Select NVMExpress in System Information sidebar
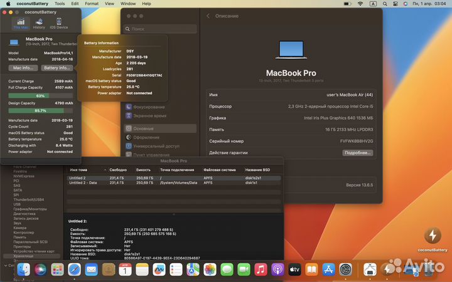 point(24,176)
